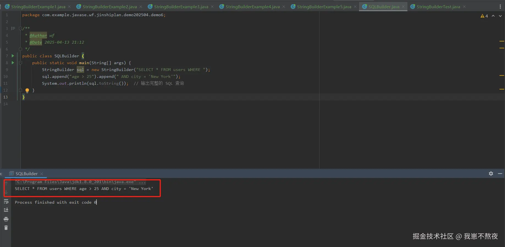Hide the Run tool window

pos(500,174)
